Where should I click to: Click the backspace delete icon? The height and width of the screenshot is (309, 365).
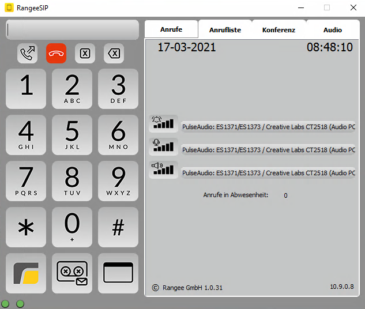pyautogui.click(x=114, y=54)
